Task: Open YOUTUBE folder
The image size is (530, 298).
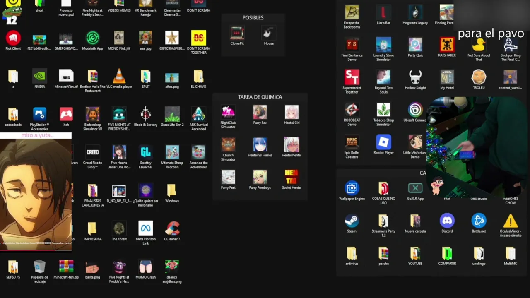Action: (x=415, y=253)
